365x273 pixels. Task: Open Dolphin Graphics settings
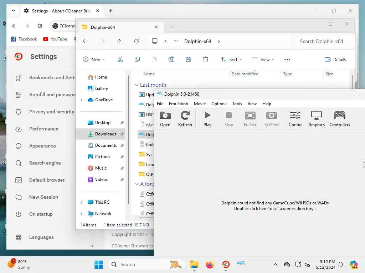317,119
